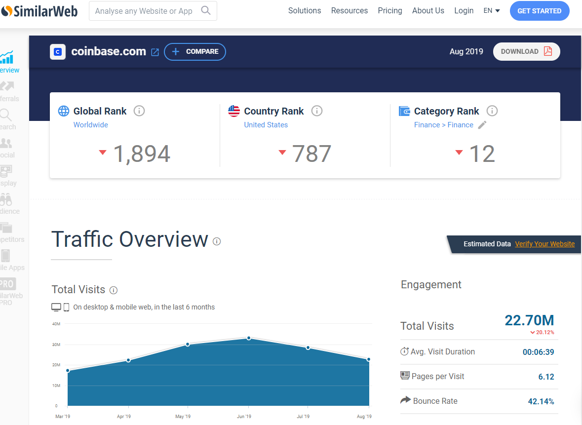Screen dimensions: 582x425
Task: Open SimilarWeb PRO sidebar item
Action: click(8, 292)
